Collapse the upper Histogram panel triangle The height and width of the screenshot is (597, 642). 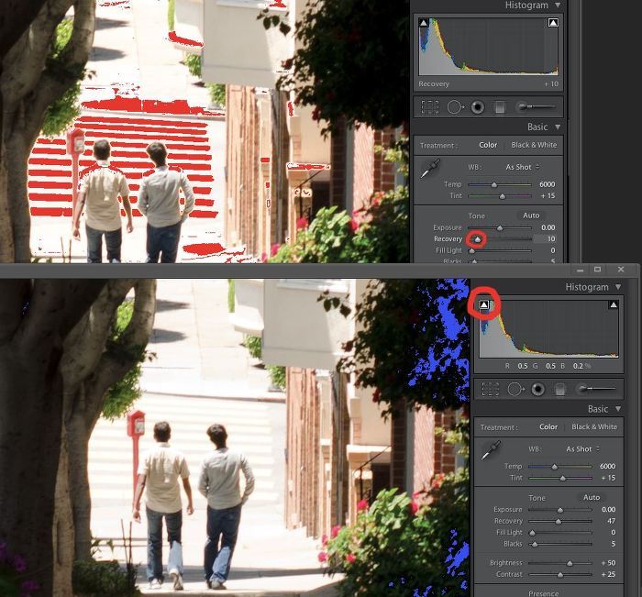[558, 6]
